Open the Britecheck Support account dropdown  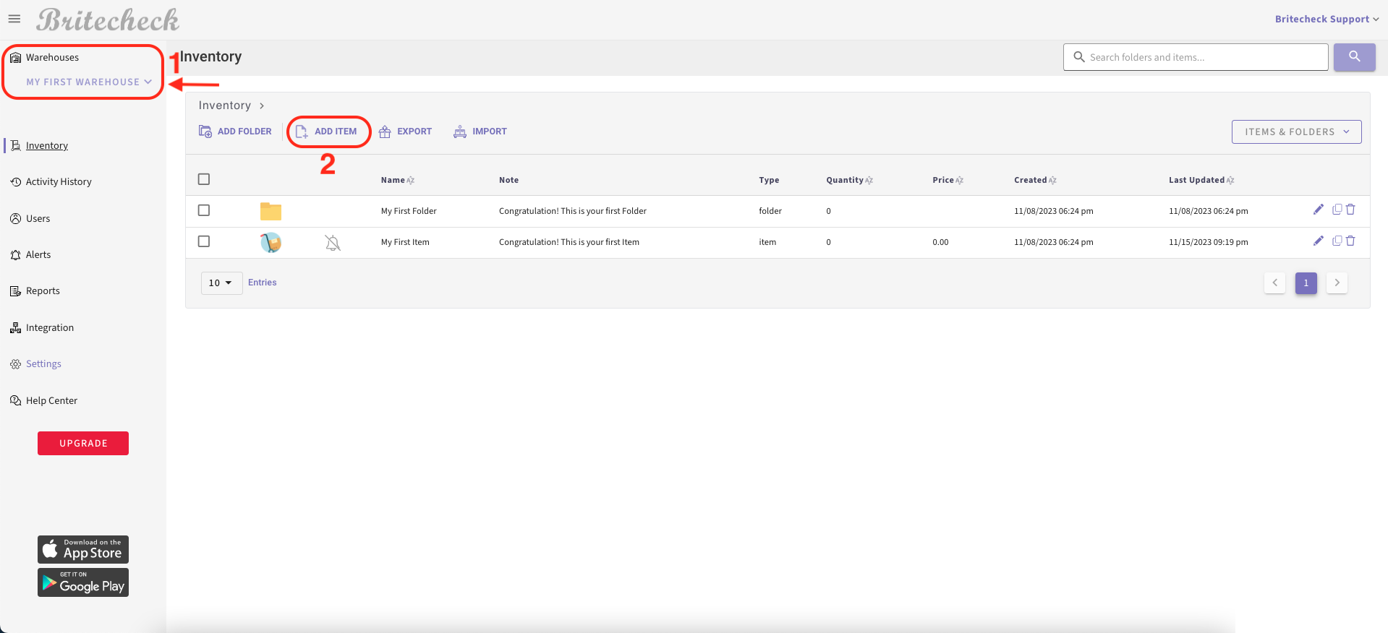[1327, 19]
